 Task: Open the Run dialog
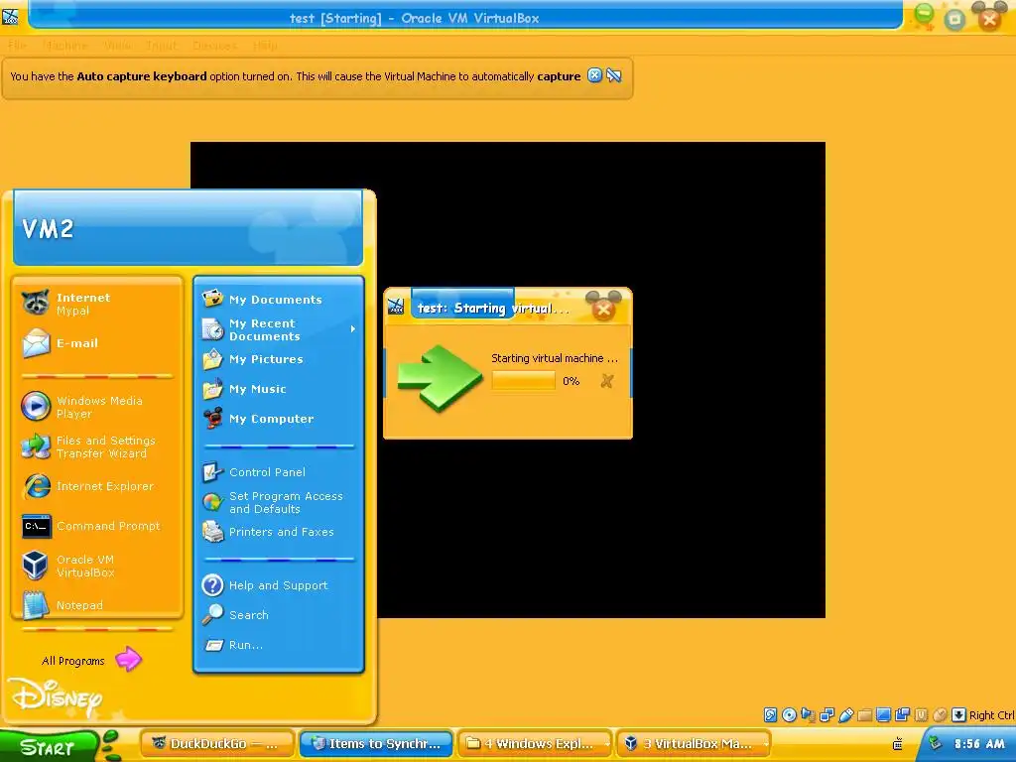[x=279, y=645]
